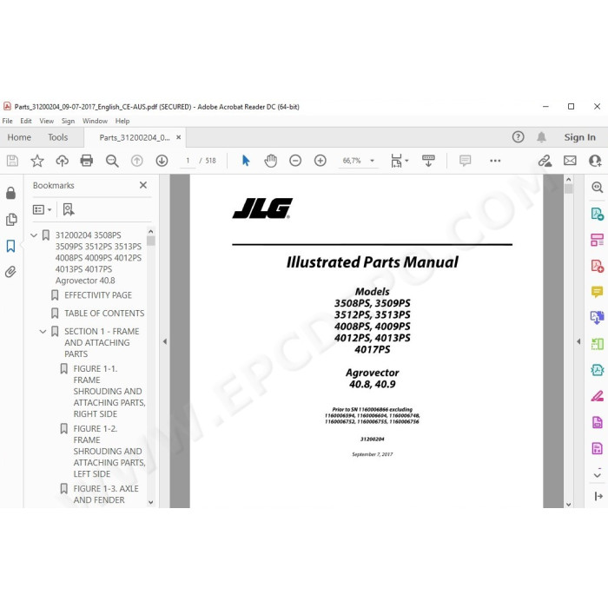Open Help question mark icon
This screenshot has height=608, width=608.
click(518, 137)
